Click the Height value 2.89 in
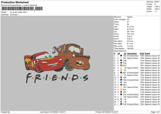161x114 pixels. [x=157, y=6]
